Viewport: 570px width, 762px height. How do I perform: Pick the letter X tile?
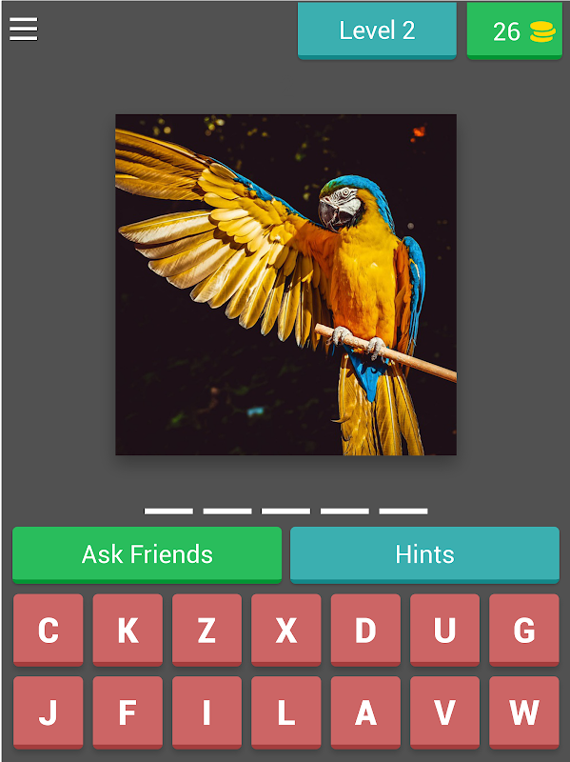pyautogui.click(x=286, y=630)
